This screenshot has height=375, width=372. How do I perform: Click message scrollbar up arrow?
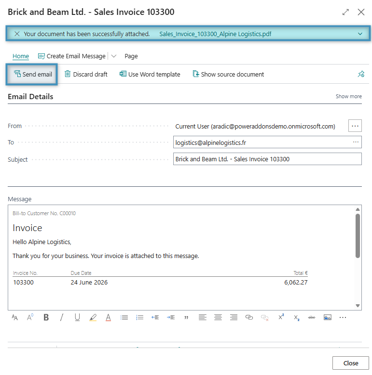[358, 209]
